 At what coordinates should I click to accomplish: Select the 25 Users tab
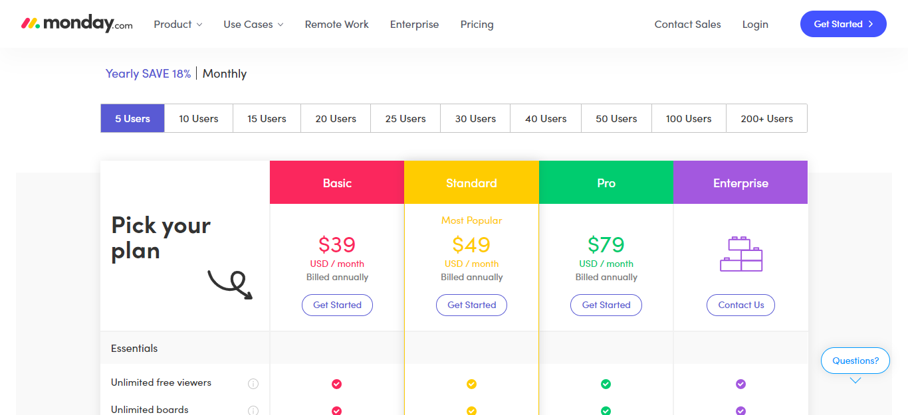coord(405,118)
